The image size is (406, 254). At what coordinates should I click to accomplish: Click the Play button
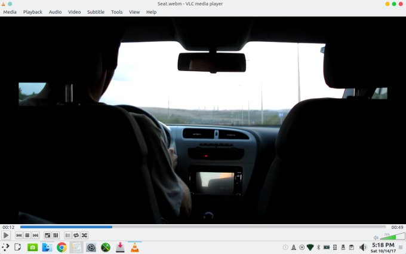pos(6,235)
